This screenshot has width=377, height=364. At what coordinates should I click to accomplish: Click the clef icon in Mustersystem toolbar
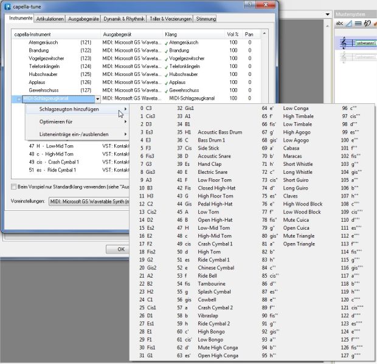(x=367, y=24)
